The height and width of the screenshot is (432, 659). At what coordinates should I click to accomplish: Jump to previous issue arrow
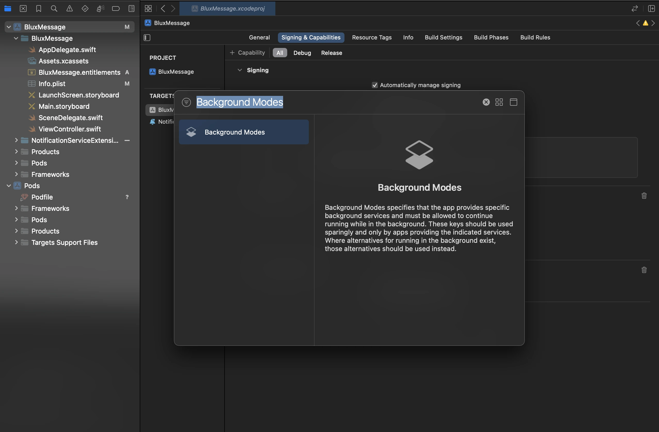pos(638,23)
